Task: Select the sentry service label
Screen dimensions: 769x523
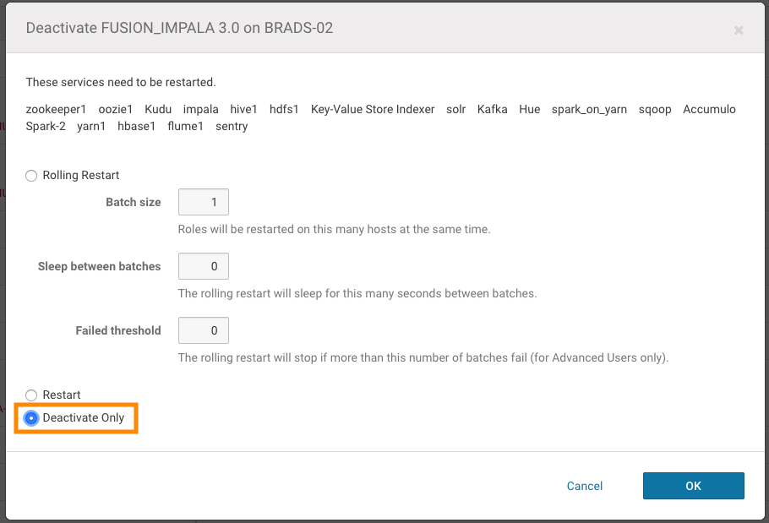Action: tap(232, 126)
